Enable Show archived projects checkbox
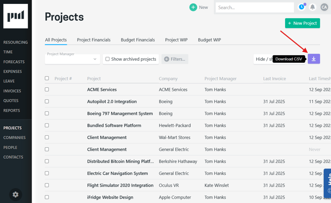This screenshot has height=203, width=331. click(107, 59)
